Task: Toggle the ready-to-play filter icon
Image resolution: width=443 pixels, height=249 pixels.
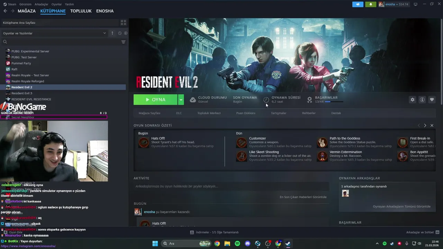Action: click(126, 33)
